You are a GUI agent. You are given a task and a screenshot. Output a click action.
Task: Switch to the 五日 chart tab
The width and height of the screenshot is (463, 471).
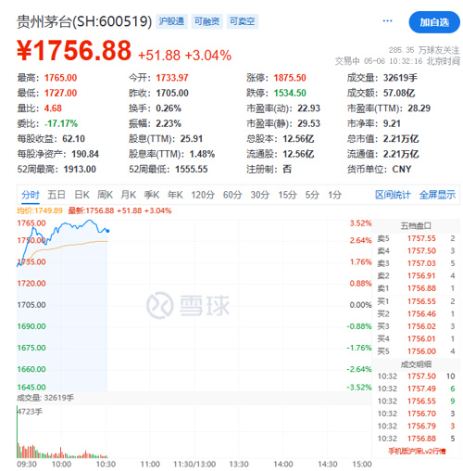point(56,195)
